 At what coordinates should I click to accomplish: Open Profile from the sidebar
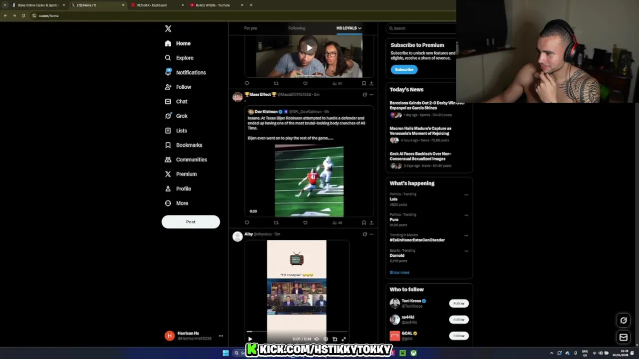[178, 188]
